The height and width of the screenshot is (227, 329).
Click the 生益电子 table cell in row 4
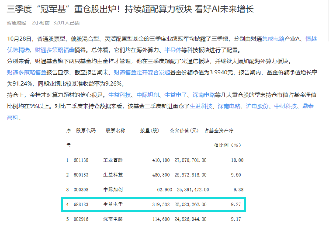[x=113, y=204]
